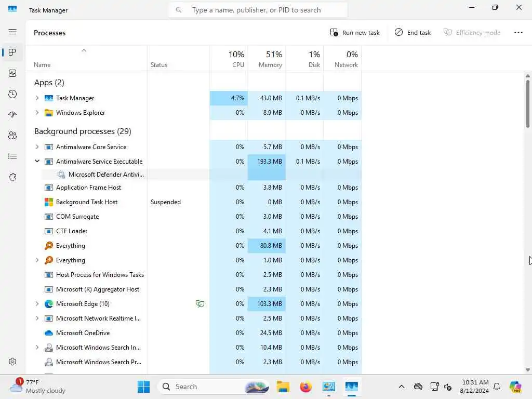Sort processes by Disk column
This screenshot has width=532, height=399.
[304, 58]
